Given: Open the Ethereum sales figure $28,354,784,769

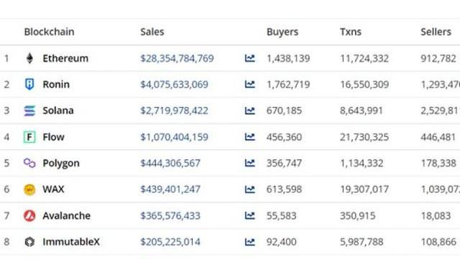Looking at the screenshot, I should click(177, 58).
